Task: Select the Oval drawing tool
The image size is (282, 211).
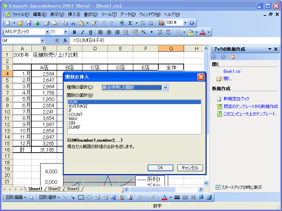Action: click(x=89, y=198)
